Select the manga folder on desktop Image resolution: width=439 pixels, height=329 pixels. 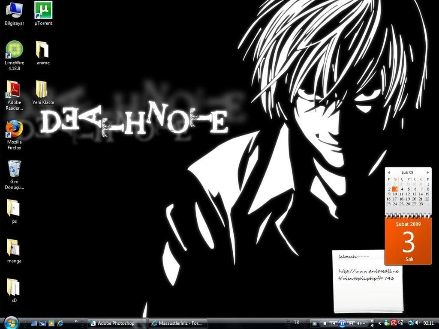pos(14,251)
